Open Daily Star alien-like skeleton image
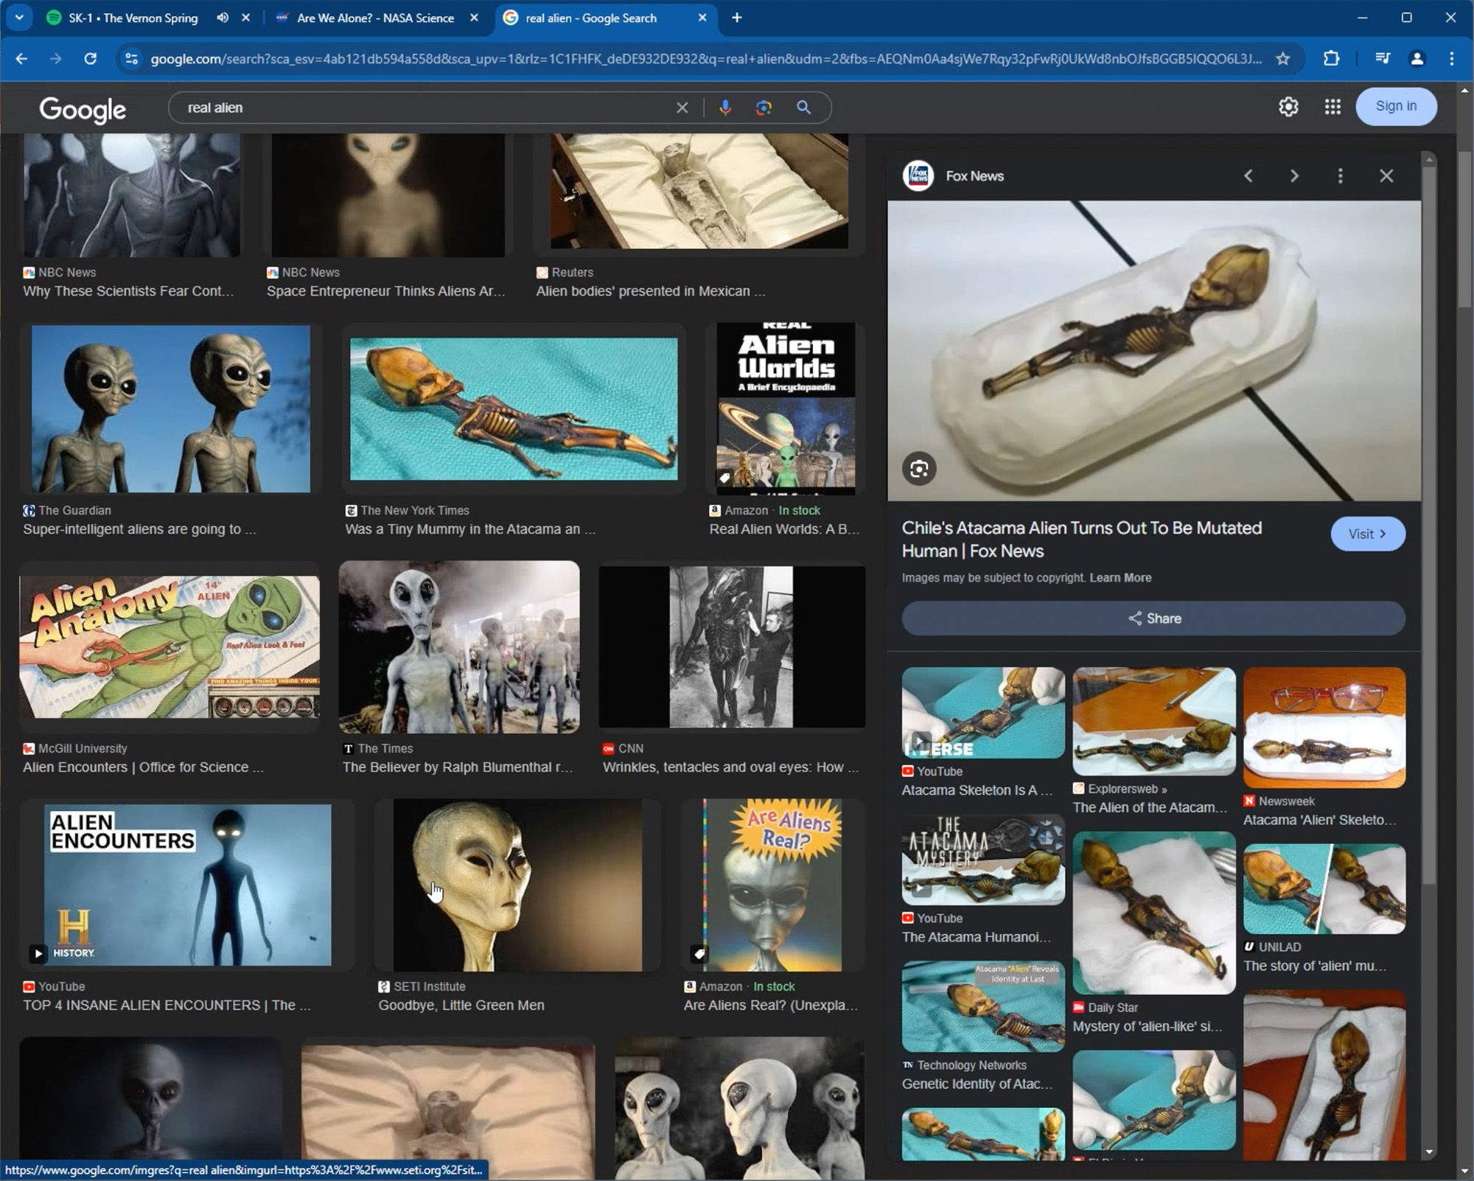The height and width of the screenshot is (1181, 1474). [x=1153, y=913]
